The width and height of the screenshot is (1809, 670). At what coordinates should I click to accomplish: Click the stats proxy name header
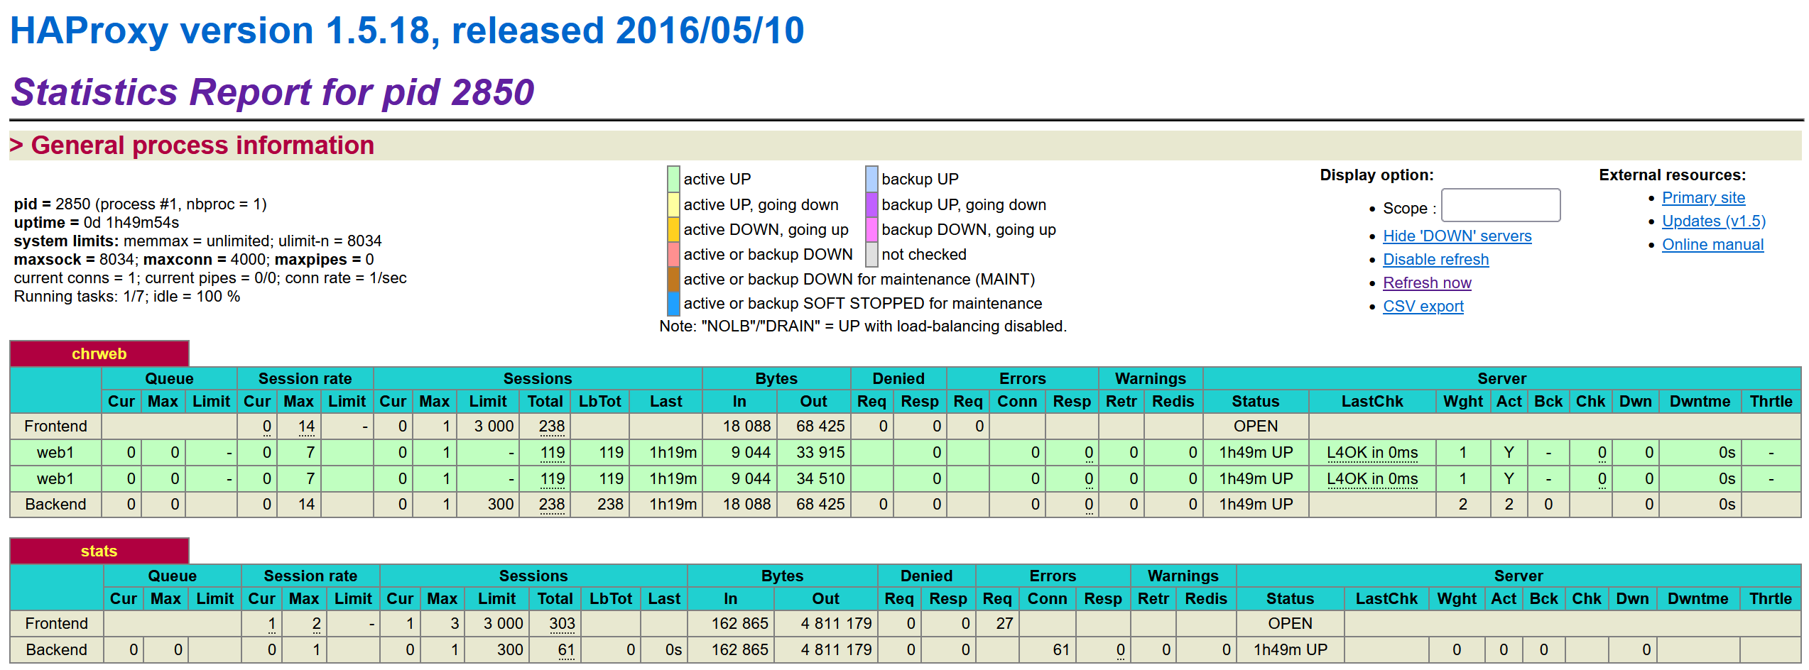pyautogui.click(x=99, y=551)
